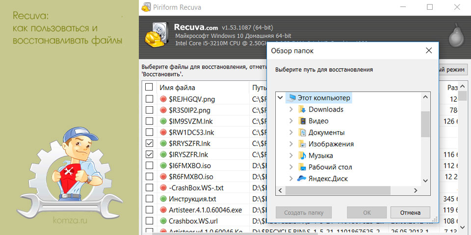This screenshot has width=471, height=235.
Task: Expand the Музыка folder node
Action: pyautogui.click(x=291, y=156)
